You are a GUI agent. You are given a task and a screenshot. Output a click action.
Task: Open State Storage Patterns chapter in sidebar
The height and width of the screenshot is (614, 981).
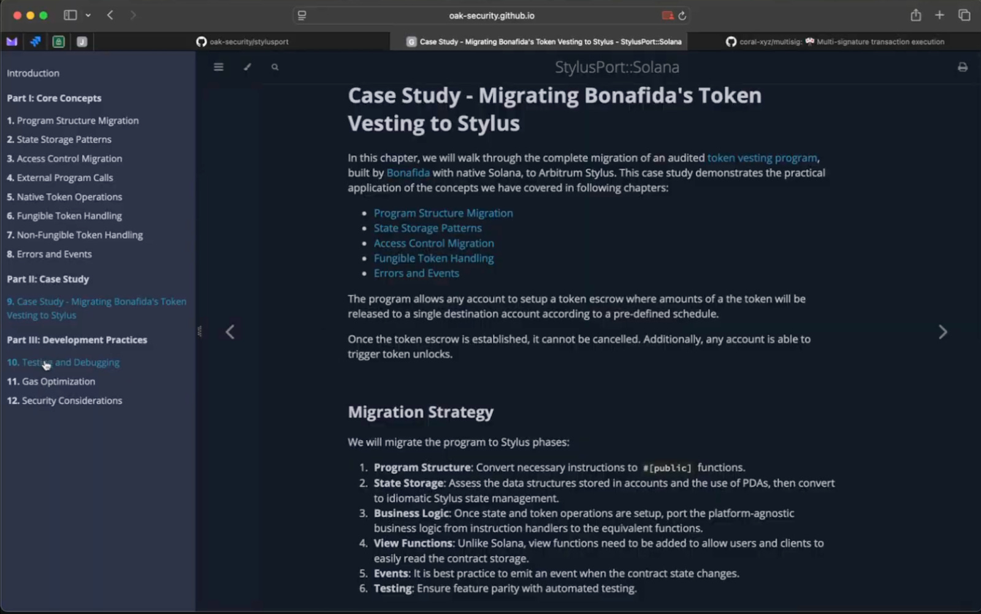59,140
